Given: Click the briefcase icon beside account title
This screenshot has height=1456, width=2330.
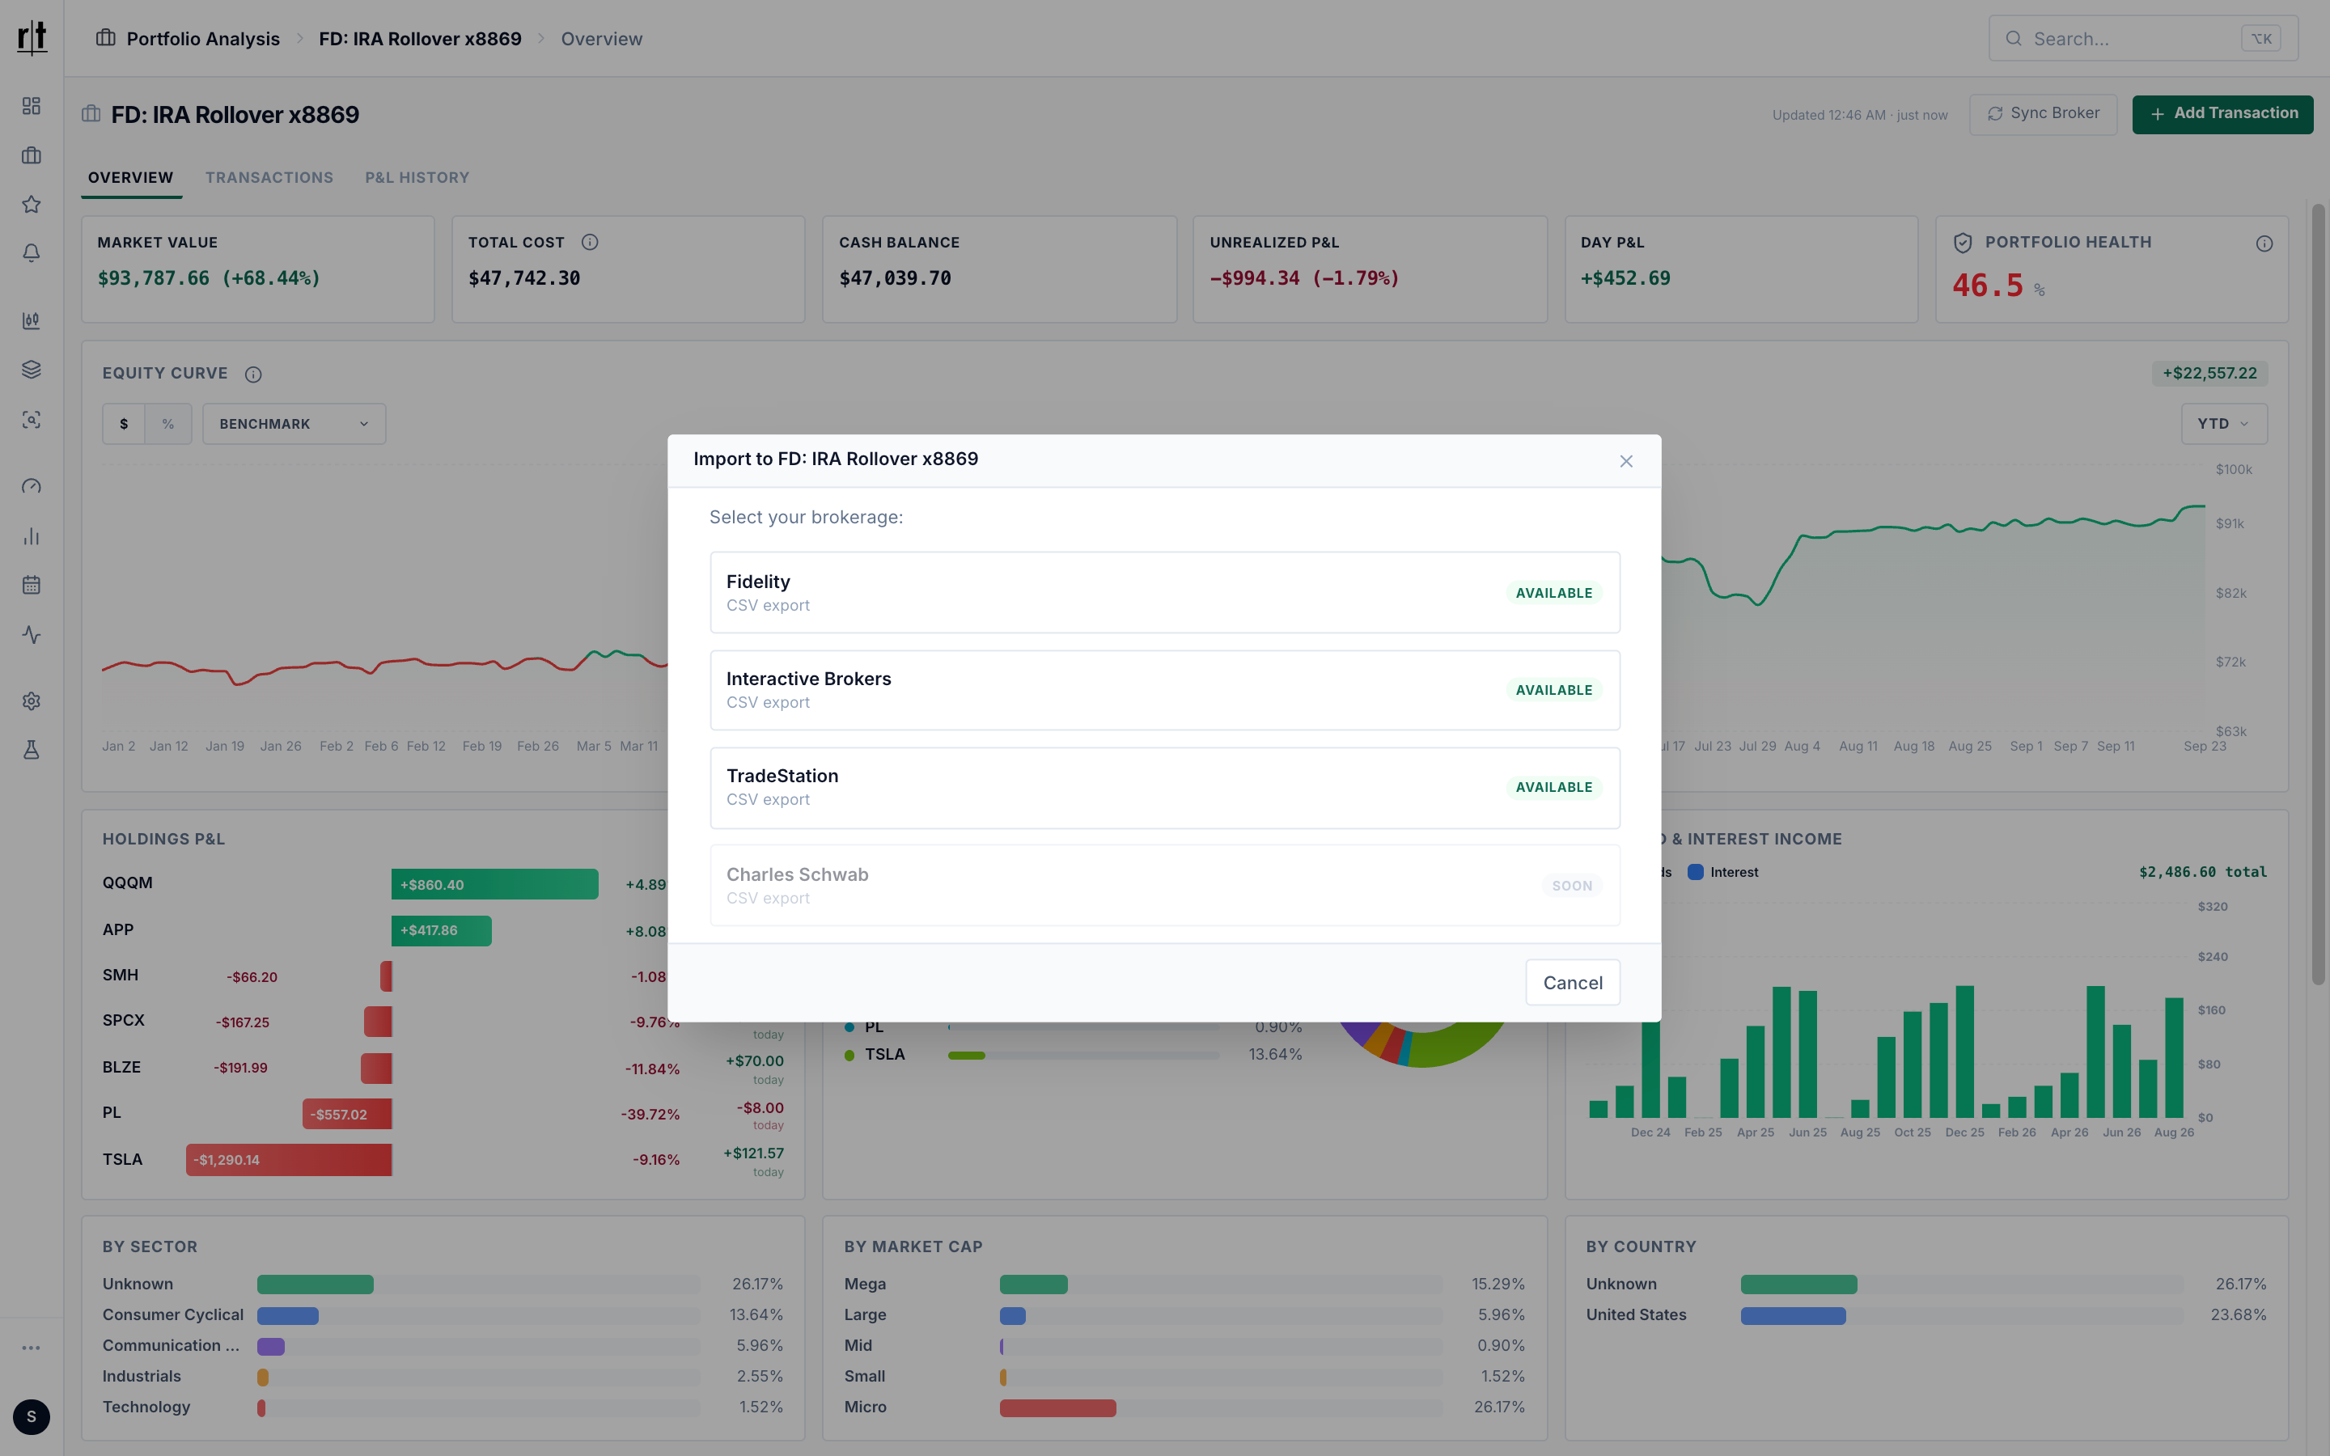Looking at the screenshot, I should coord(91,113).
